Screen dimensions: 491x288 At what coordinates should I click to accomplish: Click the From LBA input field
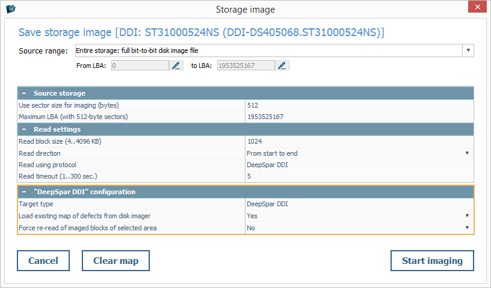pos(139,66)
